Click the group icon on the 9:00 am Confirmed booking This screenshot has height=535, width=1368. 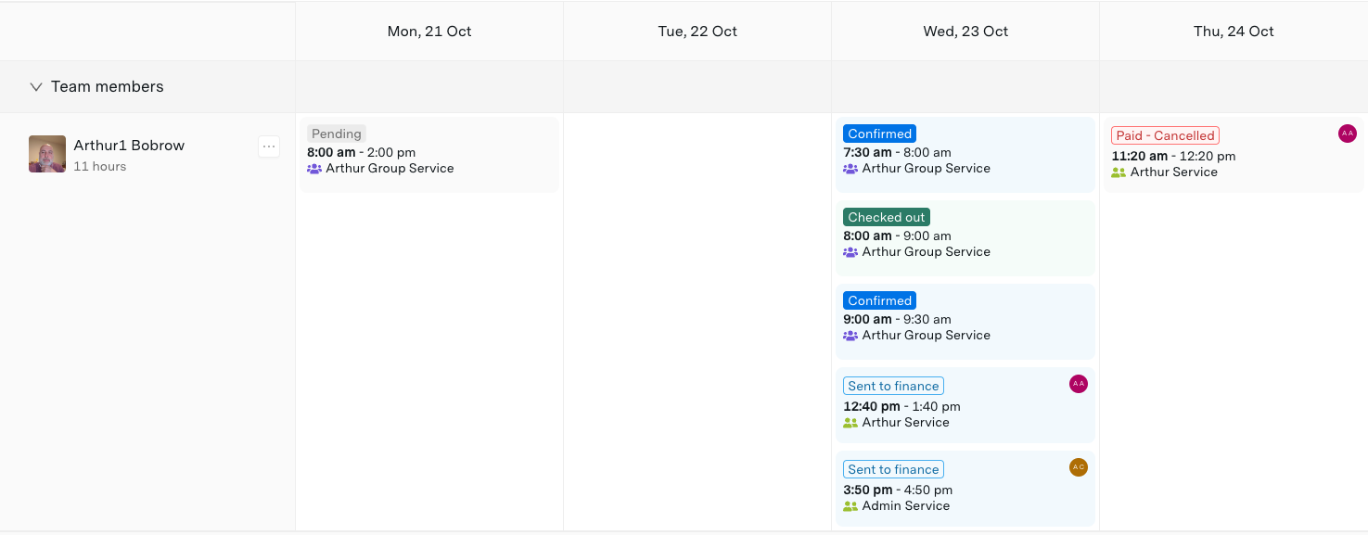point(850,335)
